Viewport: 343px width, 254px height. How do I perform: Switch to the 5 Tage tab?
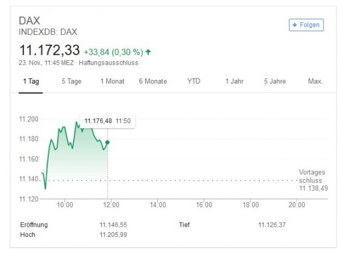pos(71,81)
